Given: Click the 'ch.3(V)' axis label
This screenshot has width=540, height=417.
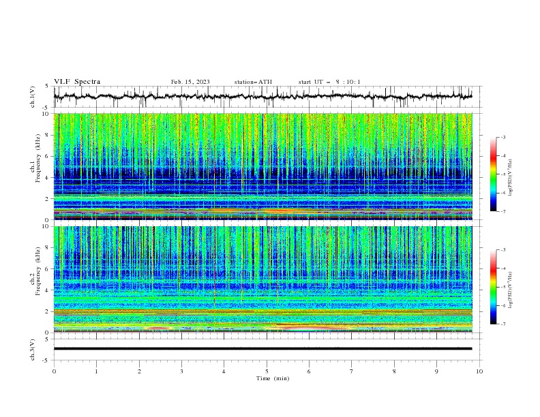Looking at the screenshot, I should coord(33,350).
